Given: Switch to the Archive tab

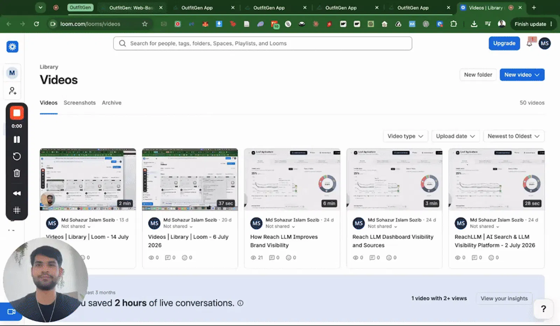Looking at the screenshot, I should click(112, 103).
